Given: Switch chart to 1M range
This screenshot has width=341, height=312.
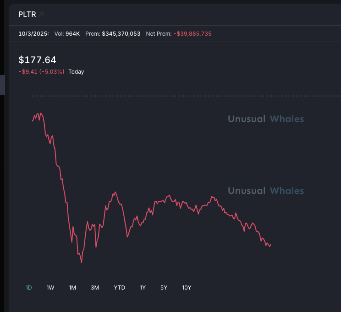Looking at the screenshot, I should (x=72, y=288).
